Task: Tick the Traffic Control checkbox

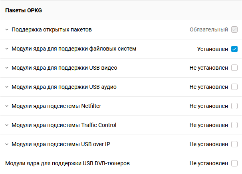Action: pyautogui.click(x=234, y=125)
